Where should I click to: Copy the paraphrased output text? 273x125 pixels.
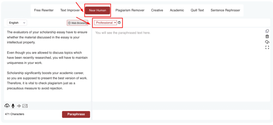pyautogui.click(x=267, y=31)
